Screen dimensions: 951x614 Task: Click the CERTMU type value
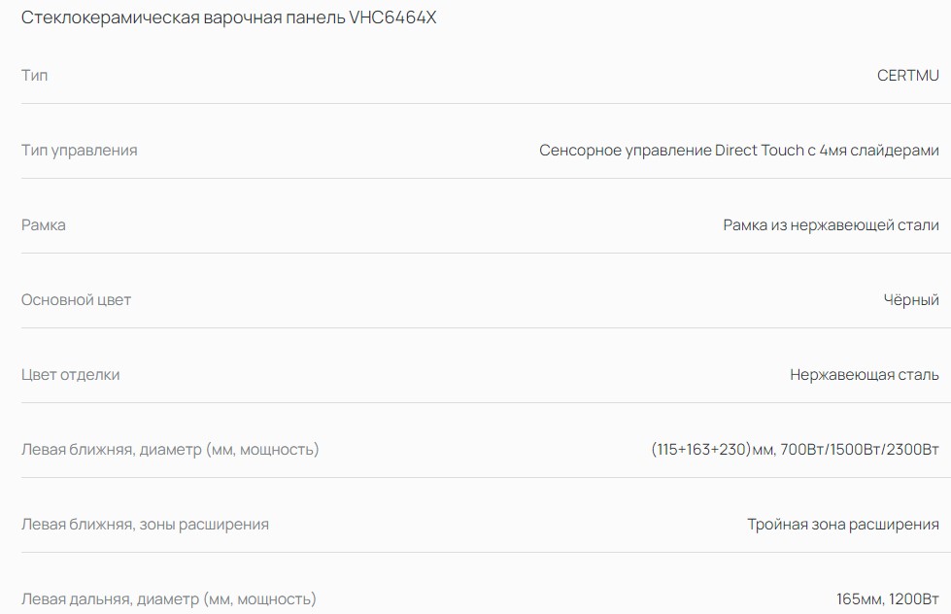click(x=907, y=76)
